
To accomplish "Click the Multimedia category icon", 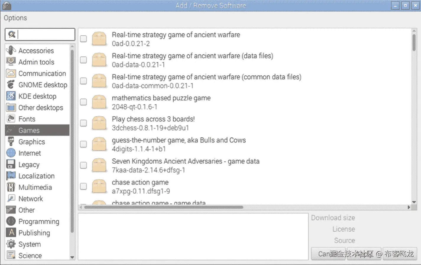I will coord(11,187).
